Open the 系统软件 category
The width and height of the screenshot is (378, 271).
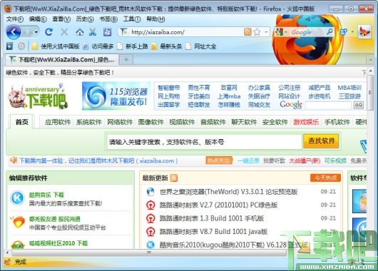89,122
